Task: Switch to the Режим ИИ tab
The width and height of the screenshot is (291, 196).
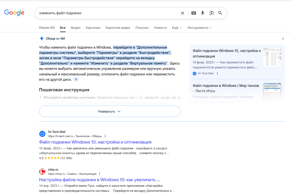Action: [47, 28]
